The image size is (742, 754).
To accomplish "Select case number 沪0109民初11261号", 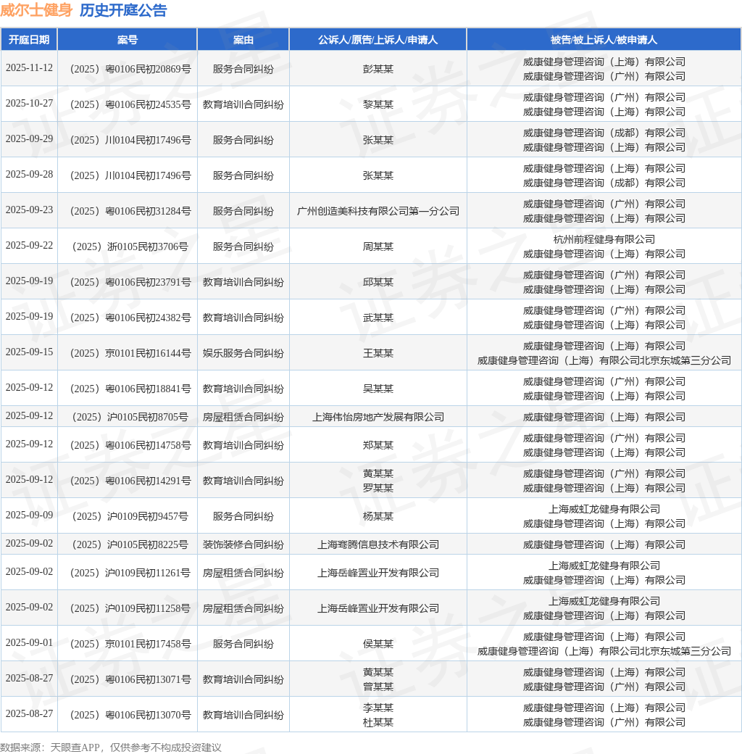I will click(130, 573).
